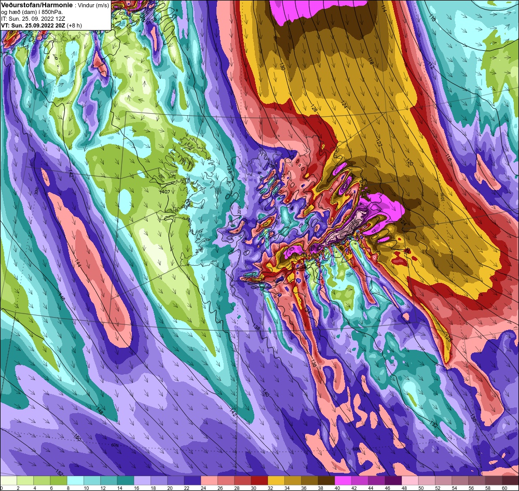Click the 14–16 m/s dark teal legend swatch

(126, 481)
